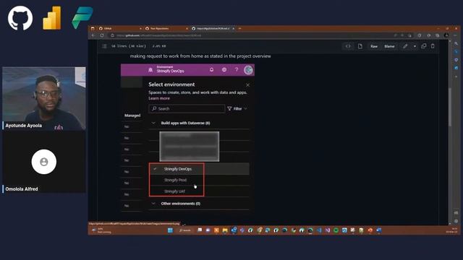
Task: Open the Stringify DevOps environment picker in purple header
Action: click(x=167, y=69)
